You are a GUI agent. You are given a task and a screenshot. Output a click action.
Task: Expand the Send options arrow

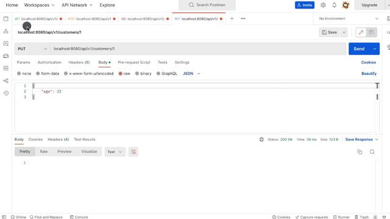point(375,49)
